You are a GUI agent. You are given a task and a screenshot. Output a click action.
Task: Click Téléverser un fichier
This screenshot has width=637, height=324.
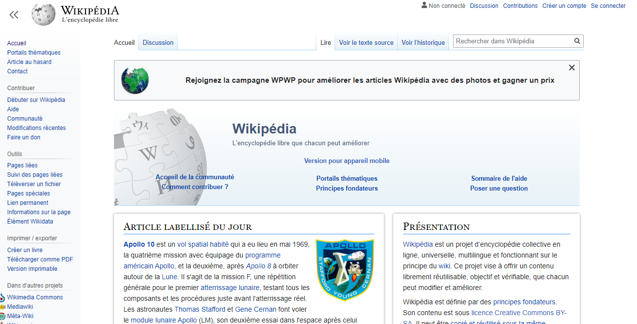point(34,184)
